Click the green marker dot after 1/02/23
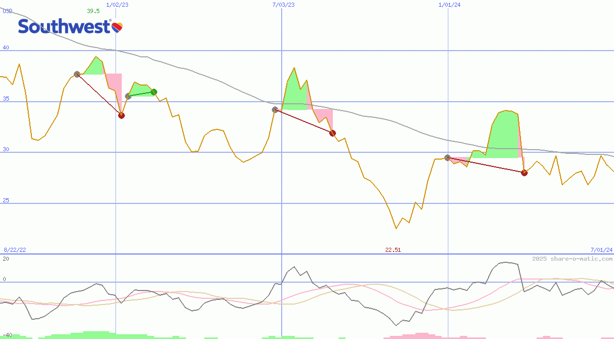 [154, 92]
